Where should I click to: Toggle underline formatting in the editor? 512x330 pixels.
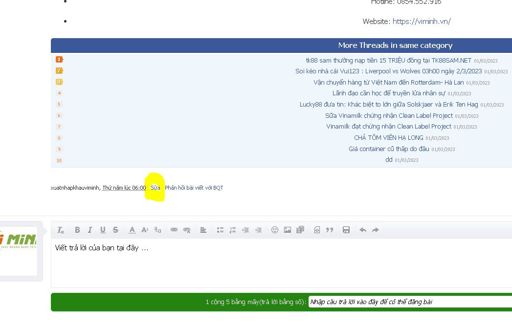[x=103, y=230]
